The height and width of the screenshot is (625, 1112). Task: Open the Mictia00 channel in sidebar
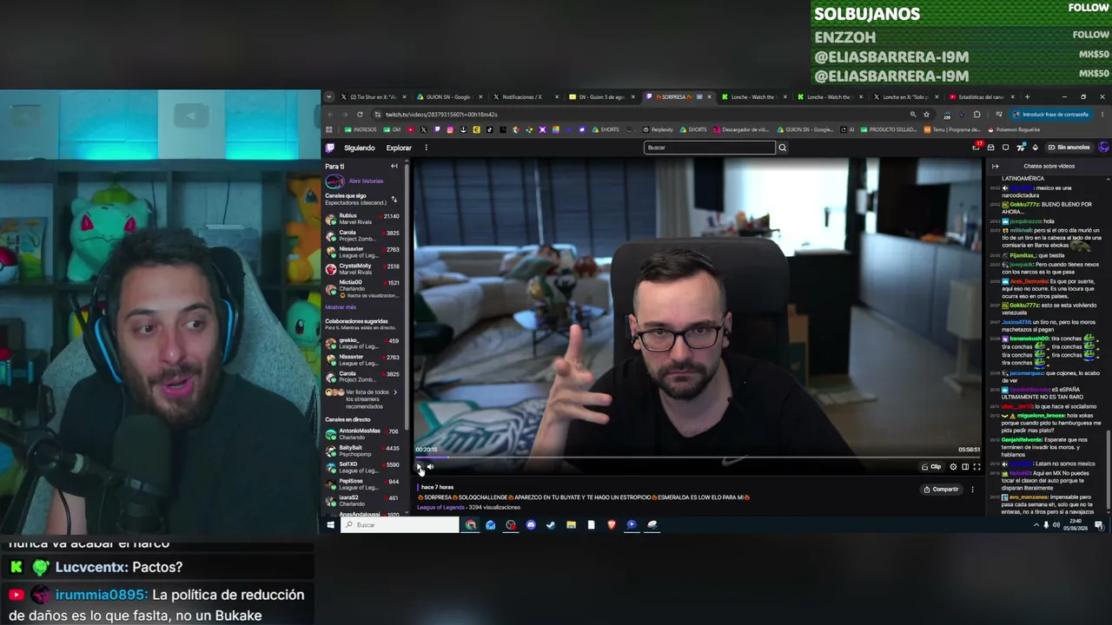click(x=362, y=288)
